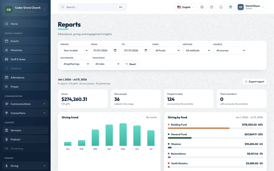Click the orange Building Fund progress bar

199,128
